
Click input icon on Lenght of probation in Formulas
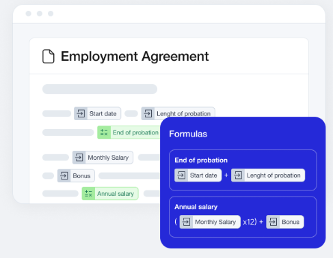coord(238,175)
